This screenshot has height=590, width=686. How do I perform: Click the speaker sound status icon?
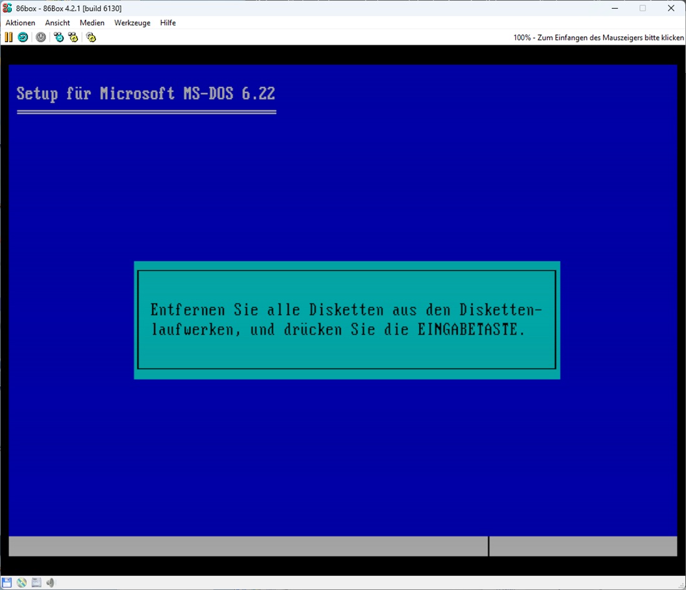coord(51,583)
